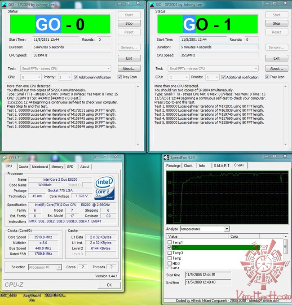Stop the stress test in left SP2004 window
The width and height of the screenshot is (292, 305).
(x=129, y=23)
